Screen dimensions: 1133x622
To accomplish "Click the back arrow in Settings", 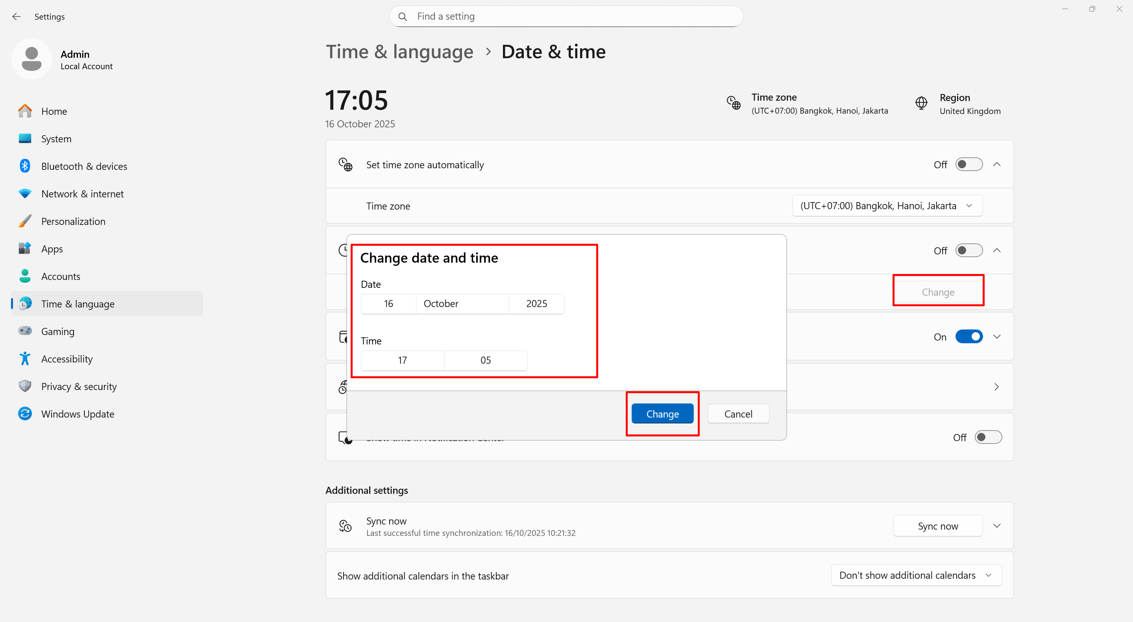I will pos(16,17).
